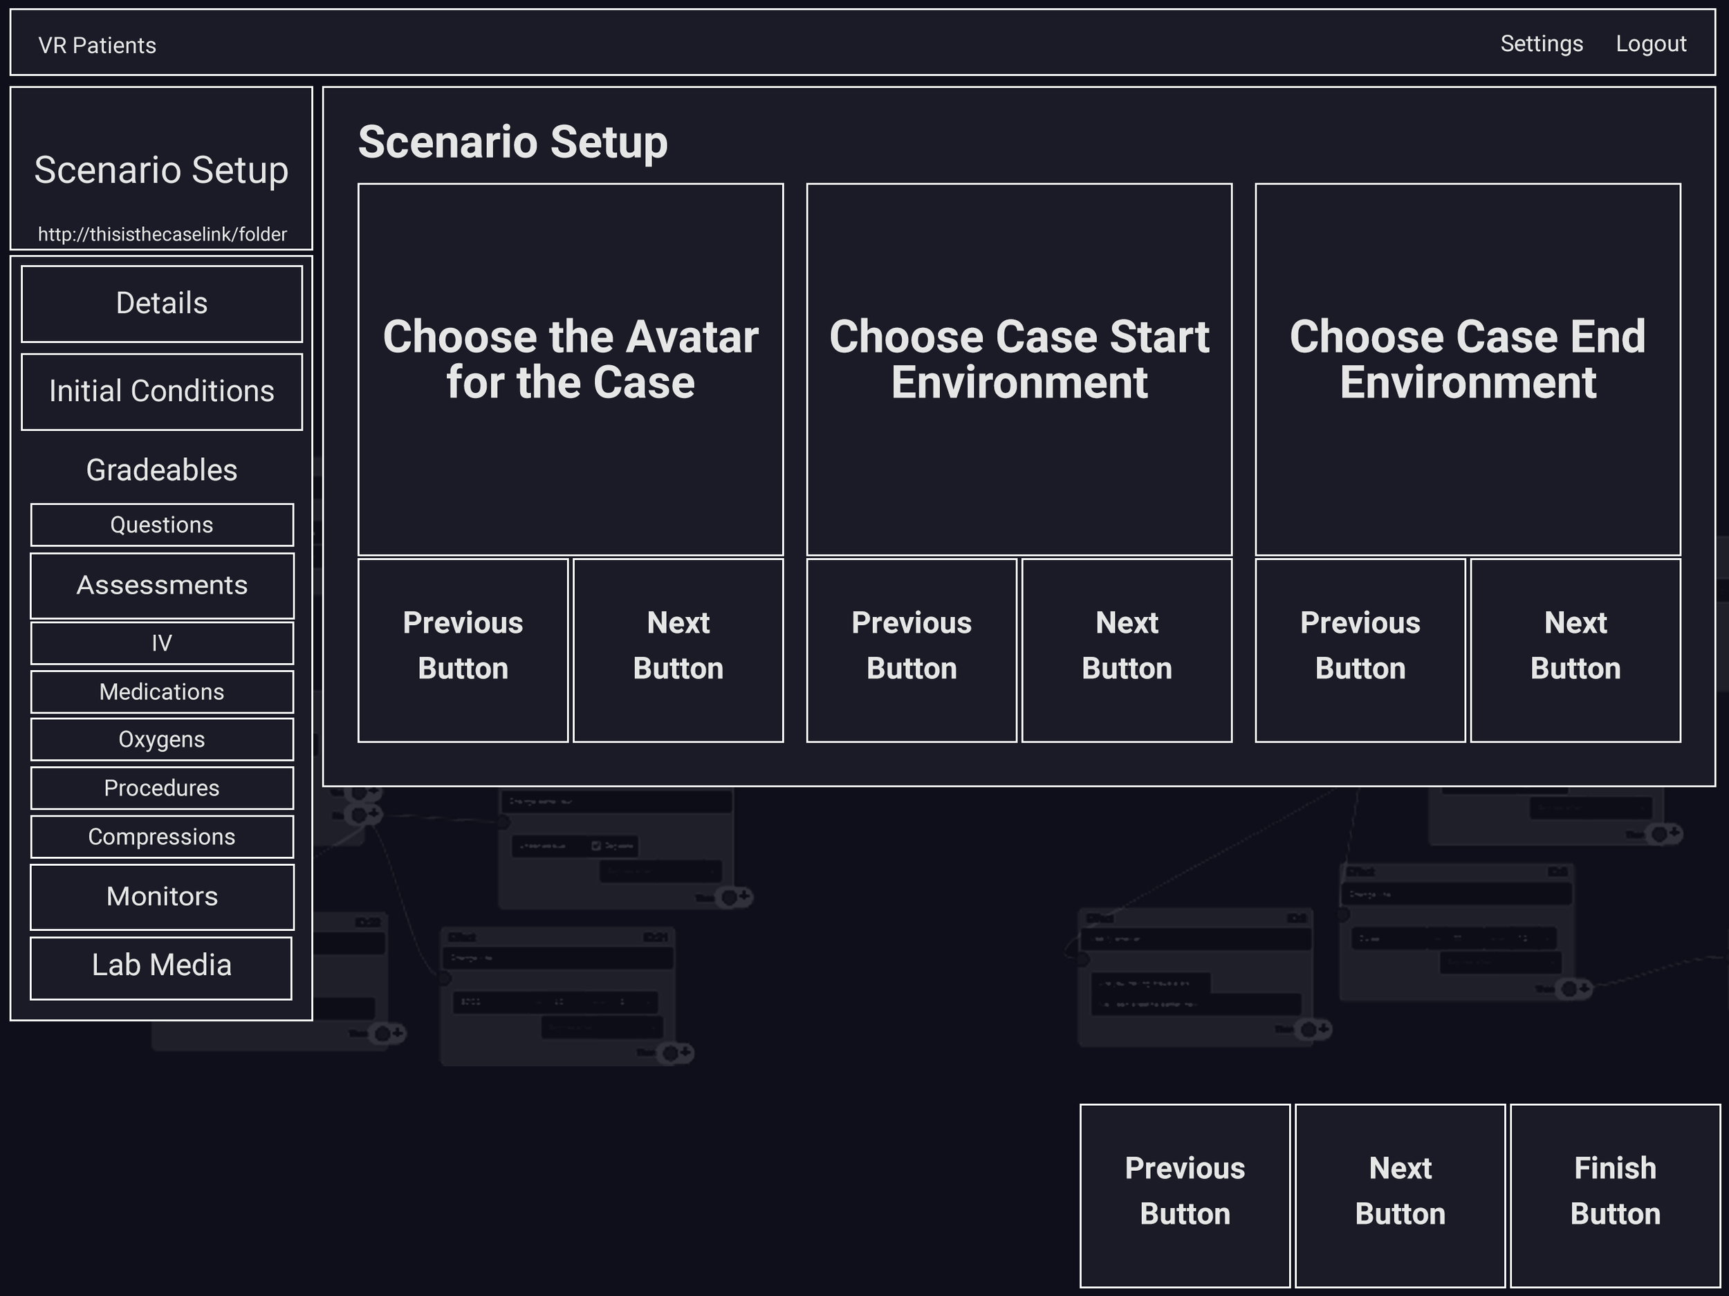The height and width of the screenshot is (1296, 1729).
Task: Show the next avatar for the case
Action: tap(678, 649)
